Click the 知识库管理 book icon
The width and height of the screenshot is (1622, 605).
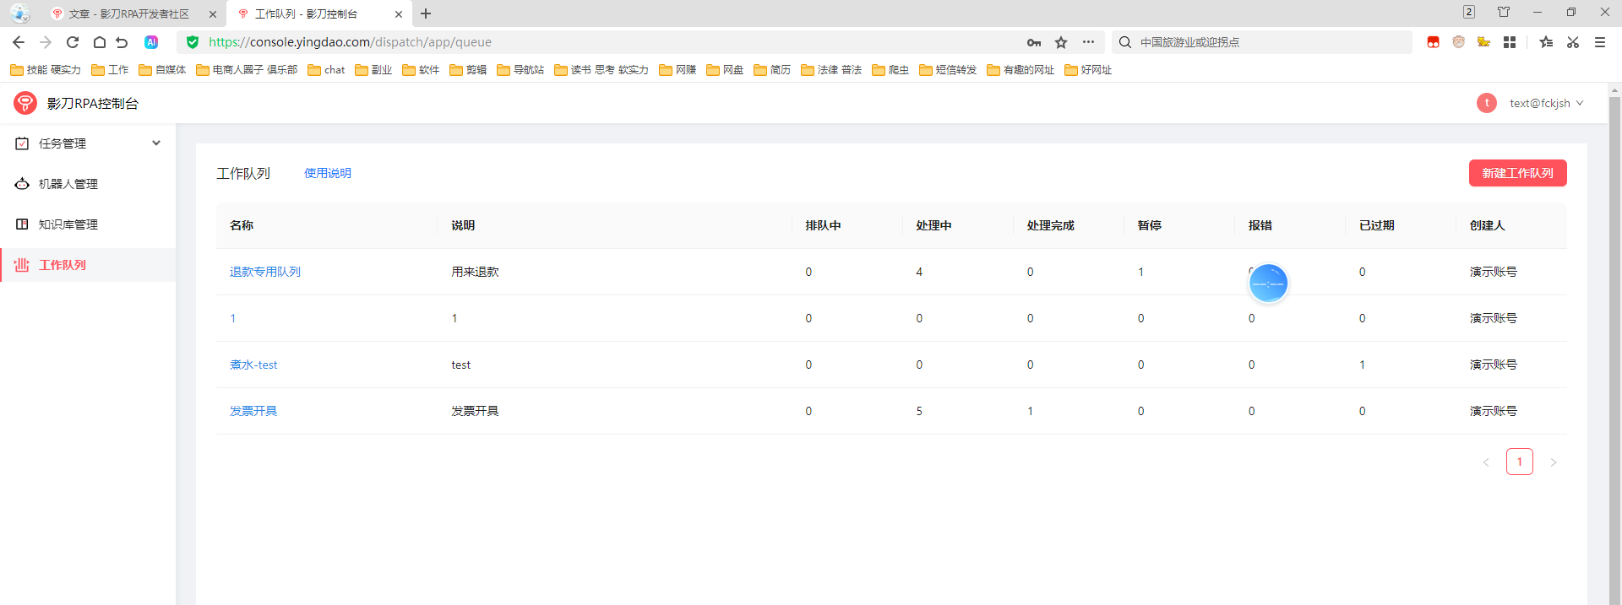(22, 224)
